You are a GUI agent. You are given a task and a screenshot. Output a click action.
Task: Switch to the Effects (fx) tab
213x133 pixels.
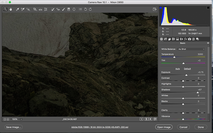[x=186, y=39]
